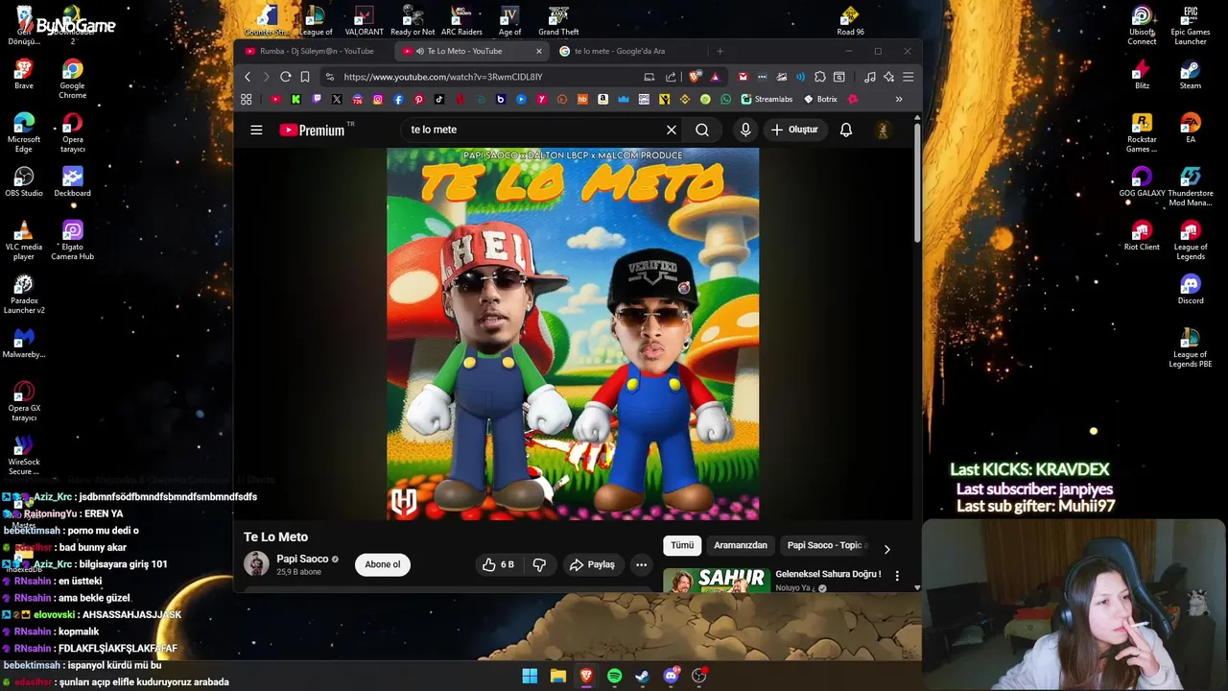Open Leo AI sparkle icon in toolbar
Viewport: 1228px width, 691px height.
coord(889,77)
